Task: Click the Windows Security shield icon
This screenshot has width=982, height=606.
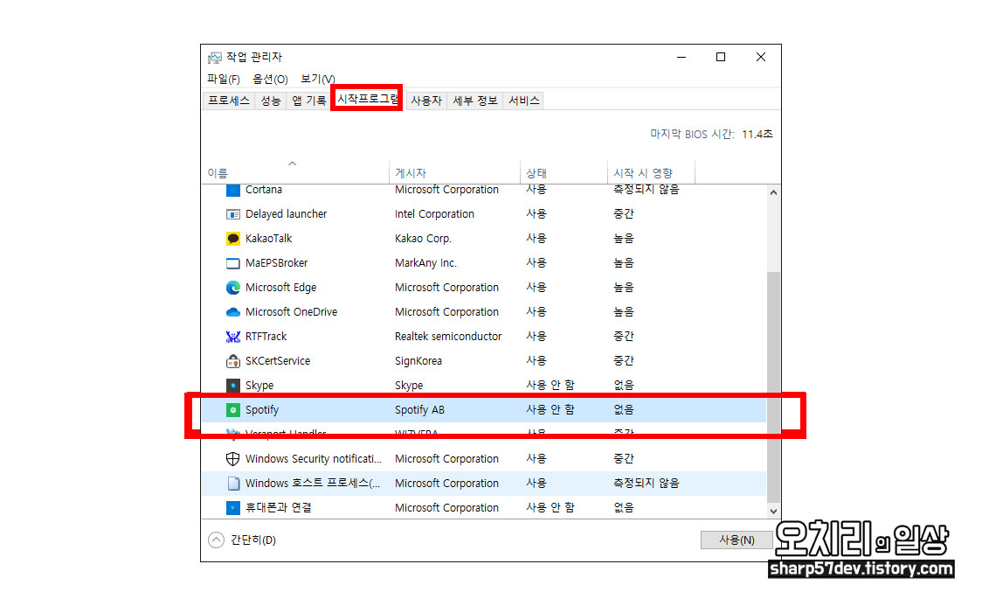Action: click(x=233, y=459)
